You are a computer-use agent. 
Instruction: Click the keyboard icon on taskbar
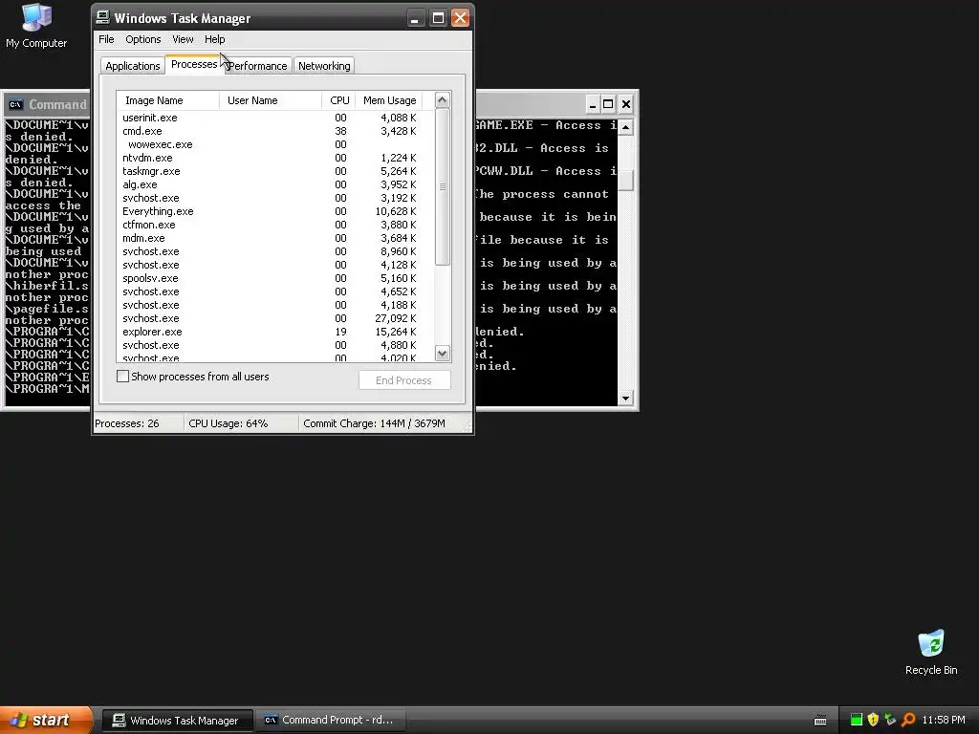(820, 721)
